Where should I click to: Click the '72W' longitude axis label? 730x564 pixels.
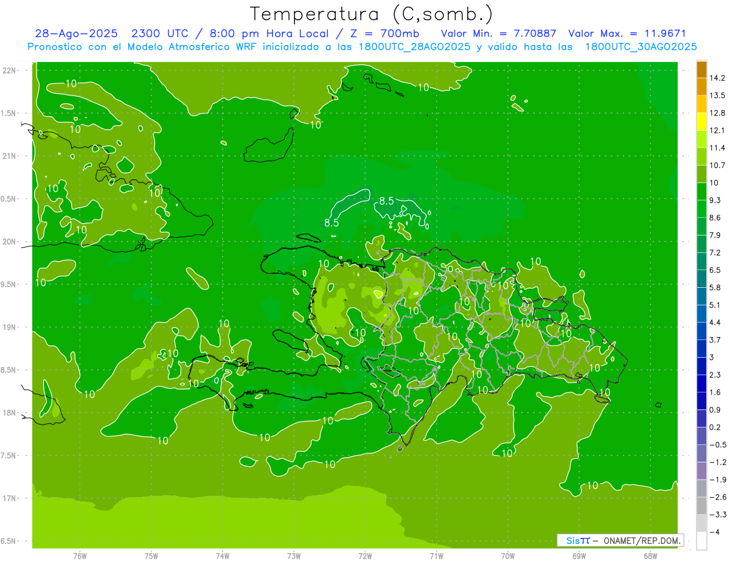coord(365,556)
